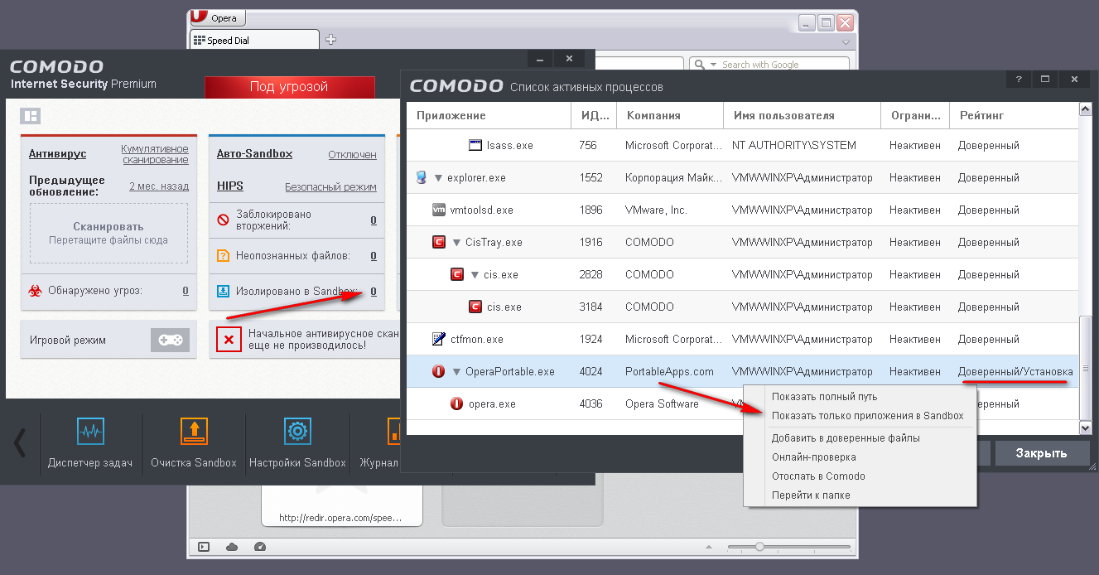Click Под угрозой red status button
Screen dimensions: 1099x575
coord(289,87)
